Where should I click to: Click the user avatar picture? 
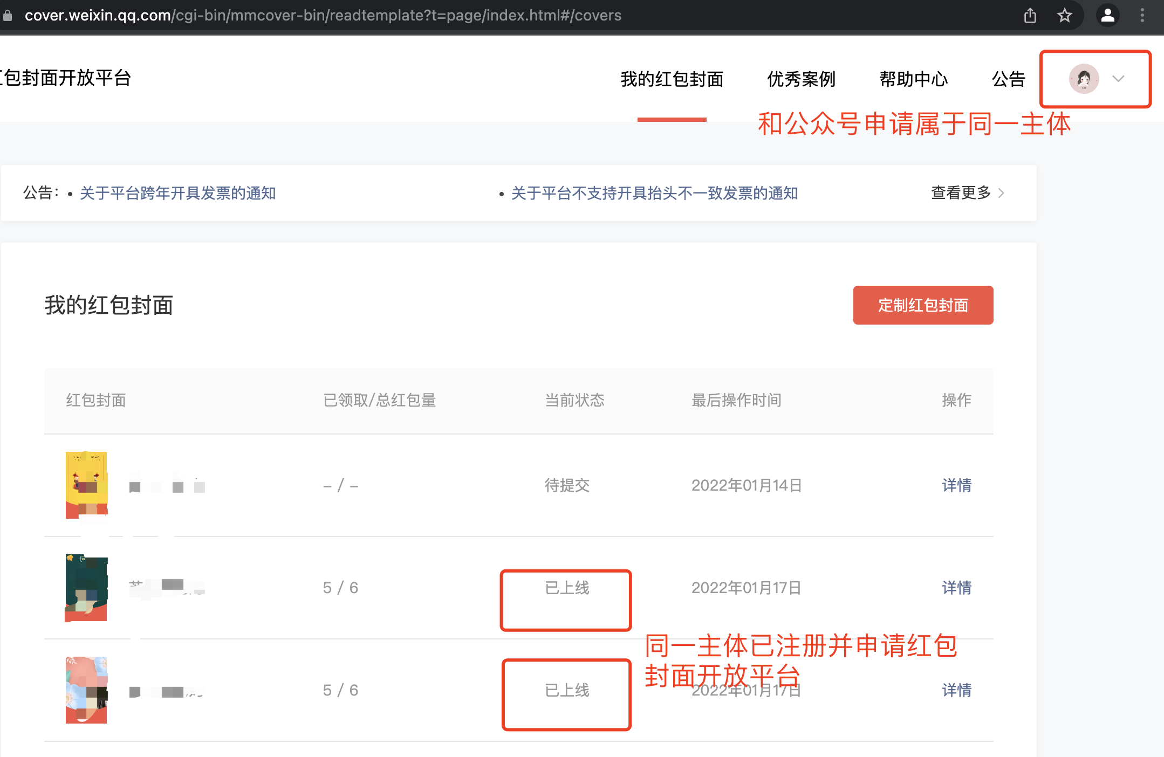coord(1084,79)
